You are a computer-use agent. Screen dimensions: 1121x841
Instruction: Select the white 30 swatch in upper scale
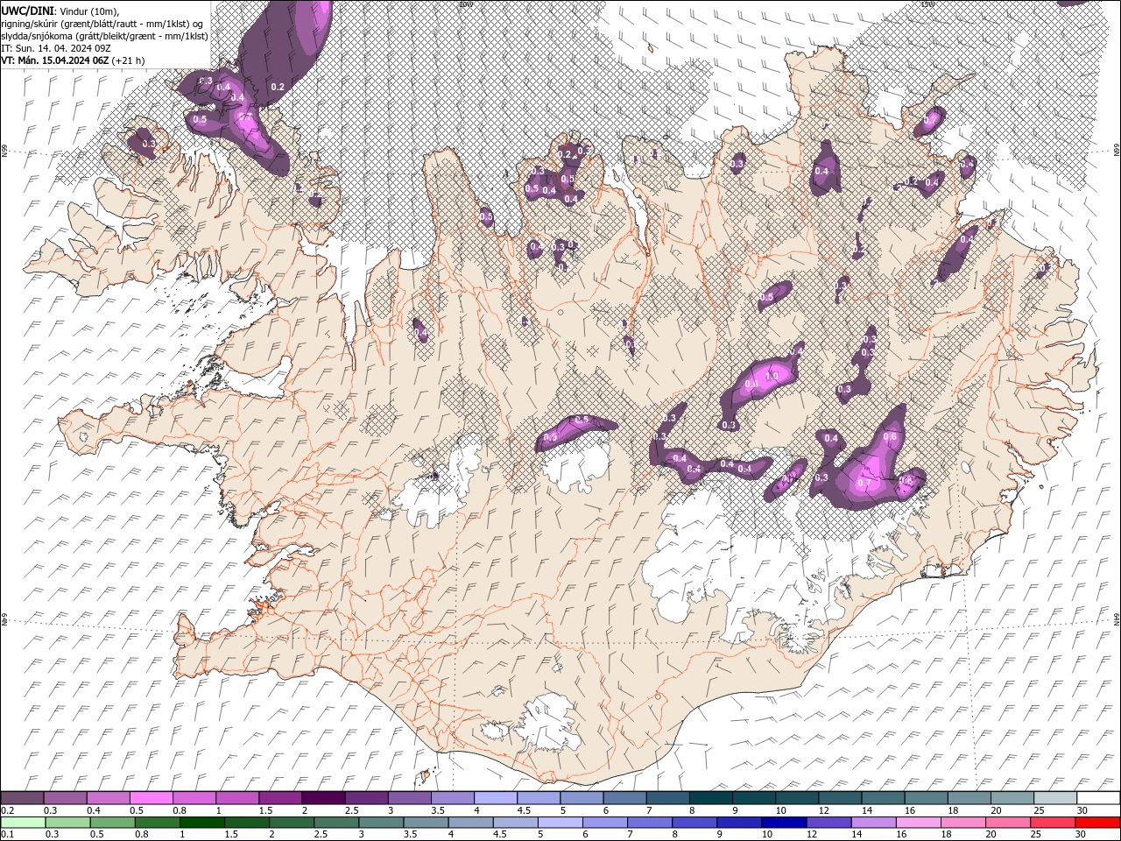[x=1099, y=798]
